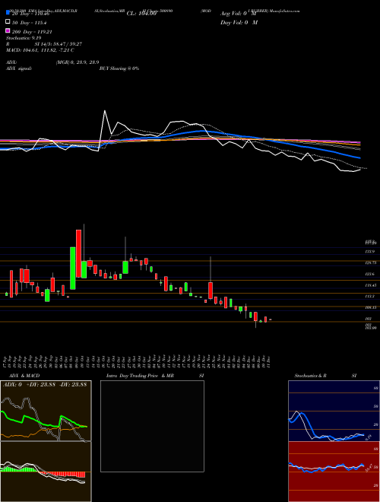
Task: Open the blue Stochastics chart panel
Action: tap(334, 411)
